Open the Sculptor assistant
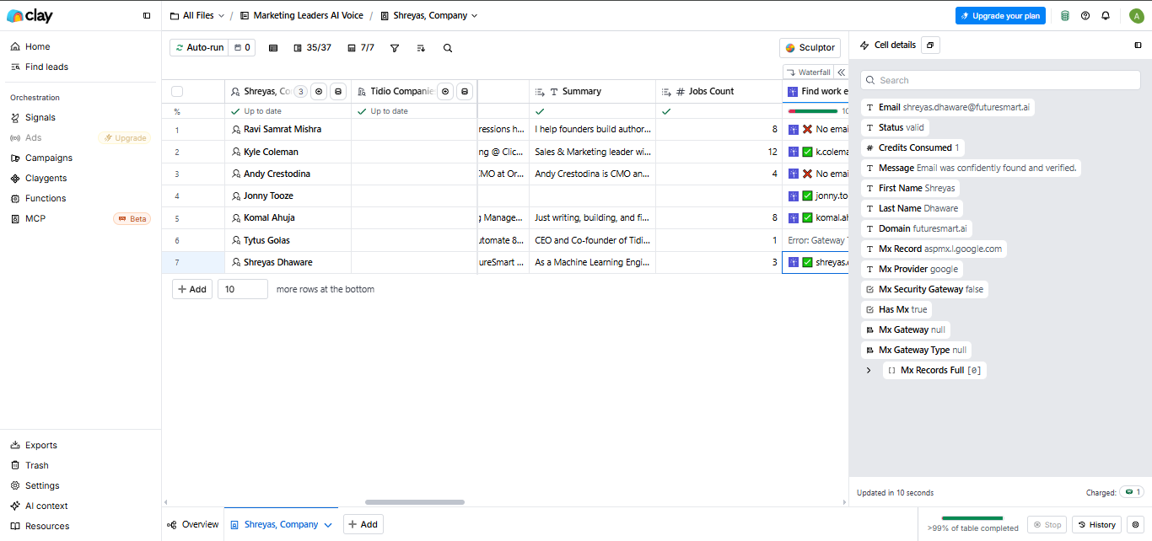Screen dimensions: 1152x541 click(x=810, y=48)
